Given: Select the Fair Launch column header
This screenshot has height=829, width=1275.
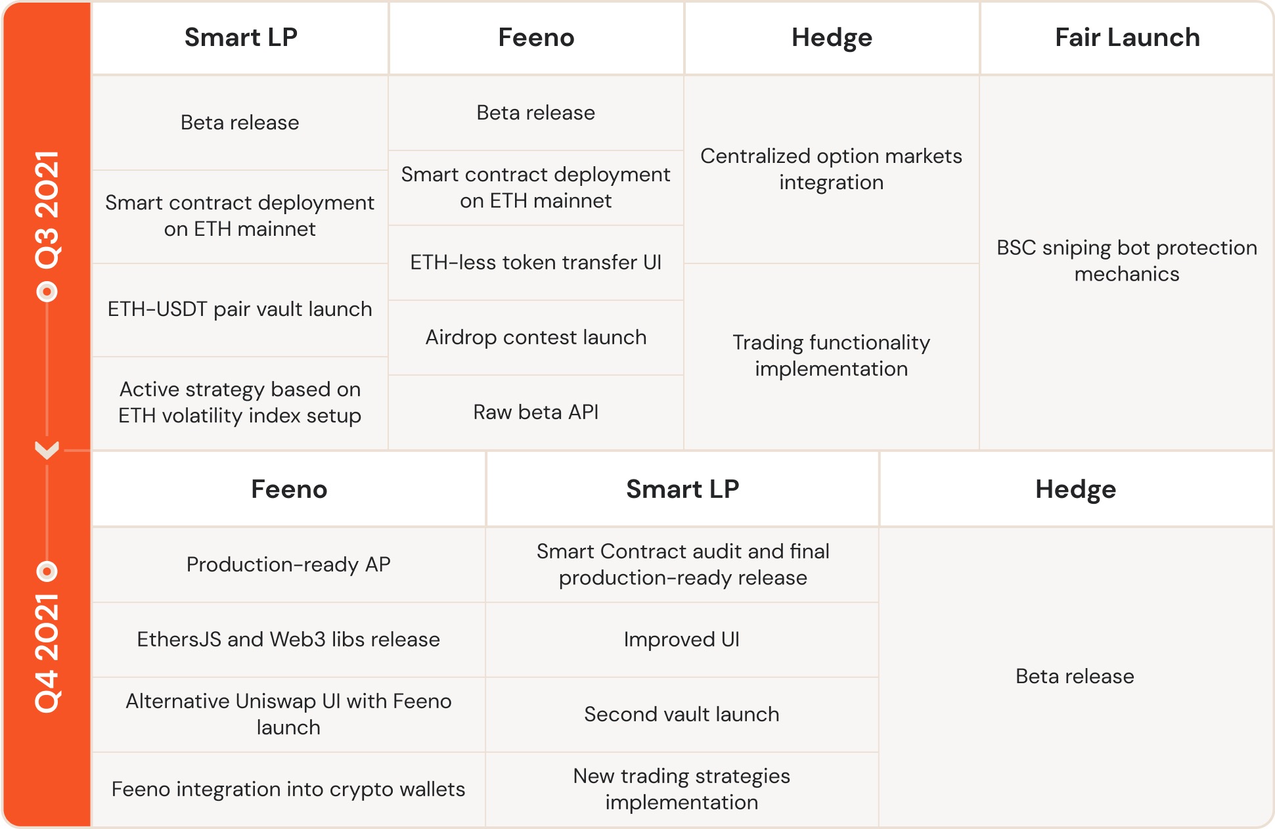Looking at the screenshot, I should [x=1127, y=37].
